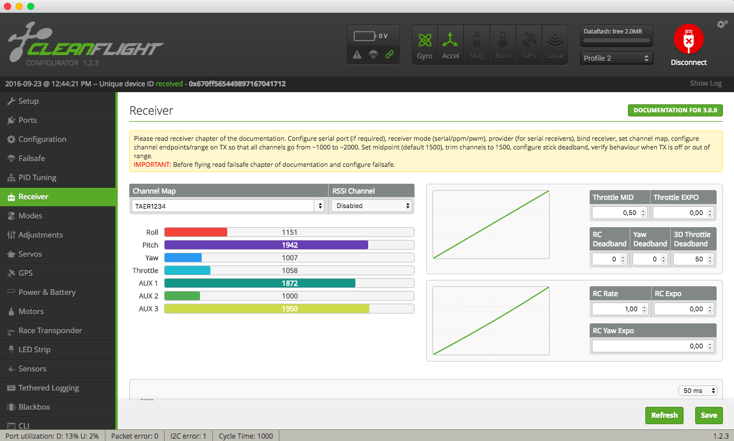
Task: Open the Setup tab
Action: click(x=58, y=101)
